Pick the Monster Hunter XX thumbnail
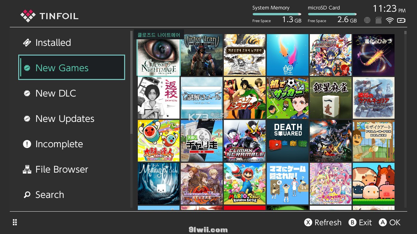 click(x=331, y=141)
